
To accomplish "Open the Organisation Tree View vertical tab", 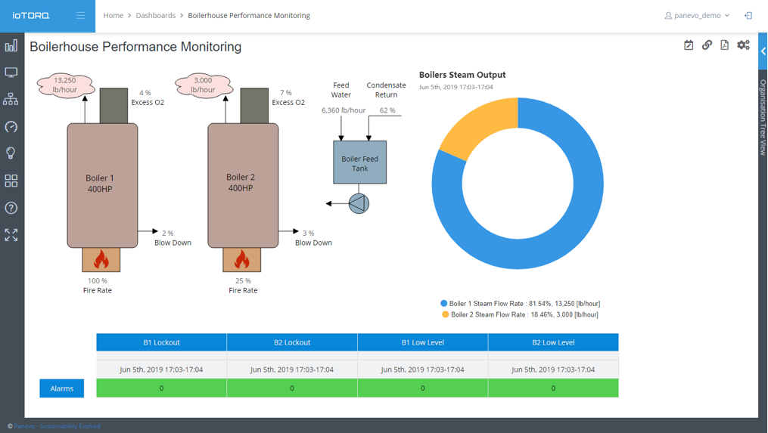I will pyautogui.click(x=763, y=117).
